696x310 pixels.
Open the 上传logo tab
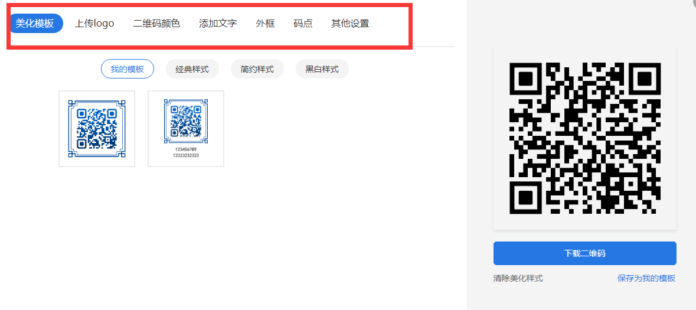[x=94, y=24]
